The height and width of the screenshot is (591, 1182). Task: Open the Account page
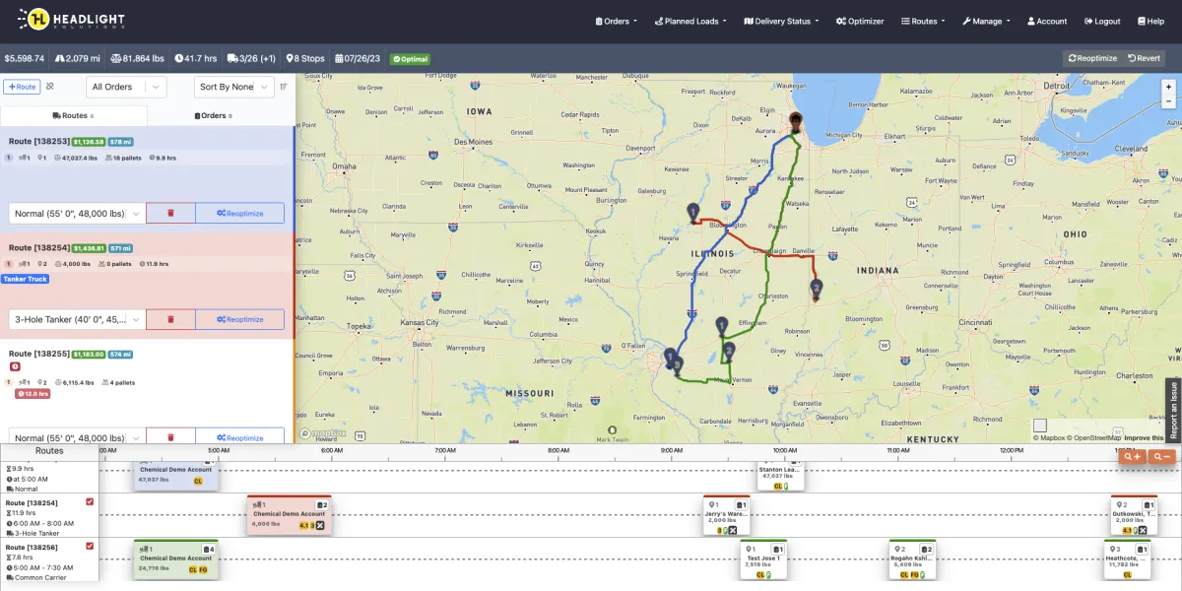point(1046,21)
